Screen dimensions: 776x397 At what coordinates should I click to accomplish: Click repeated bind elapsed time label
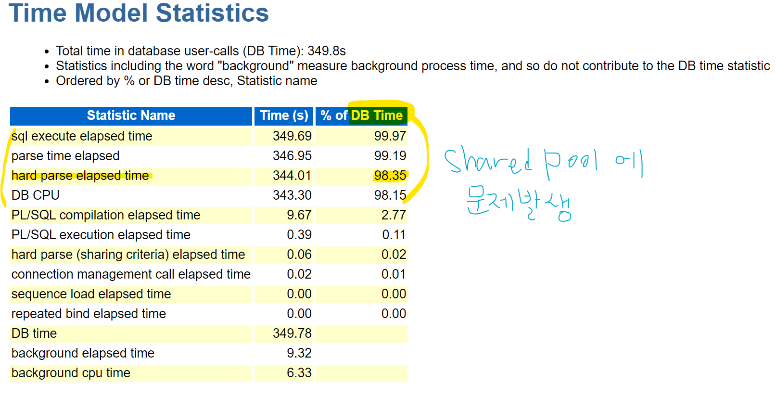tap(89, 314)
